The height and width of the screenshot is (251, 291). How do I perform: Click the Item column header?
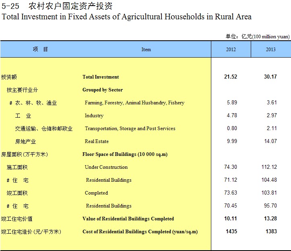(x=146, y=50)
